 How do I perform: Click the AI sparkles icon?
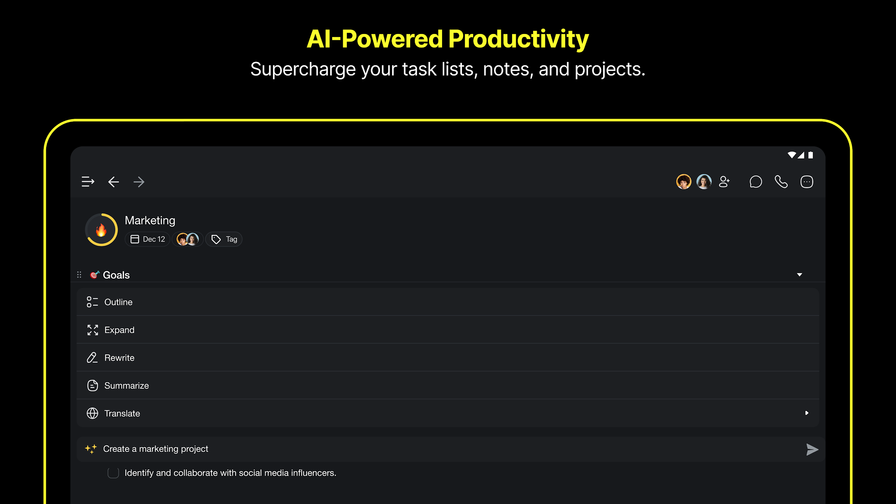(91, 449)
